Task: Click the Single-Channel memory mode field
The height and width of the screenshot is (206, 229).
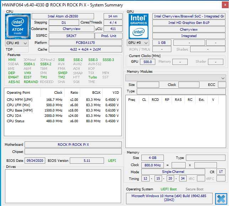Action: [x=173, y=172]
